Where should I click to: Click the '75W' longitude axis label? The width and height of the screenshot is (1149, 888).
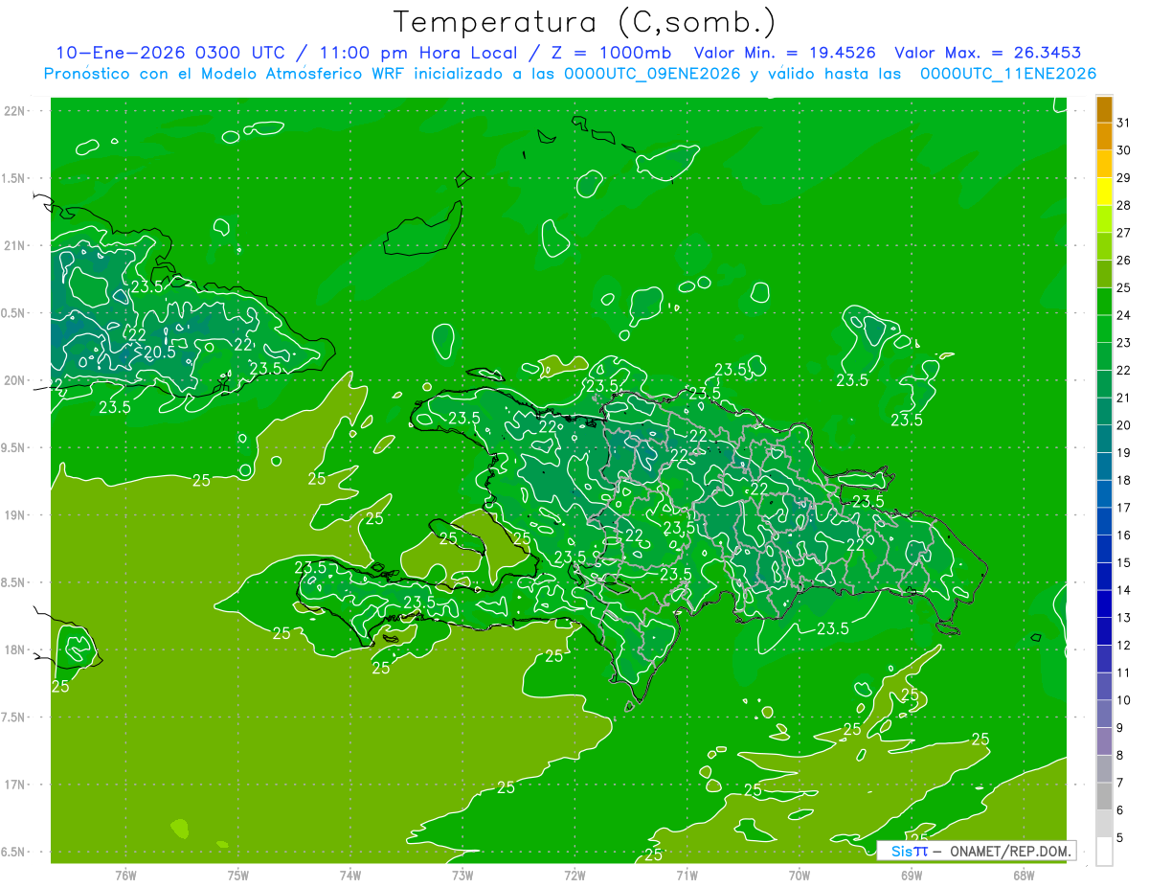coord(238,875)
